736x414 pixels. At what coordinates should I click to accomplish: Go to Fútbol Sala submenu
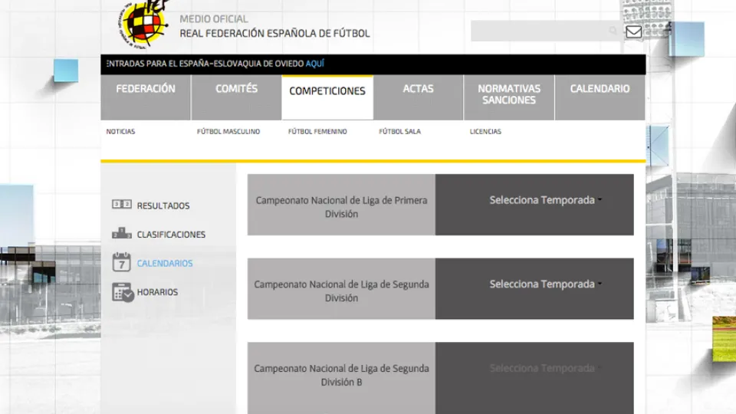(x=400, y=131)
